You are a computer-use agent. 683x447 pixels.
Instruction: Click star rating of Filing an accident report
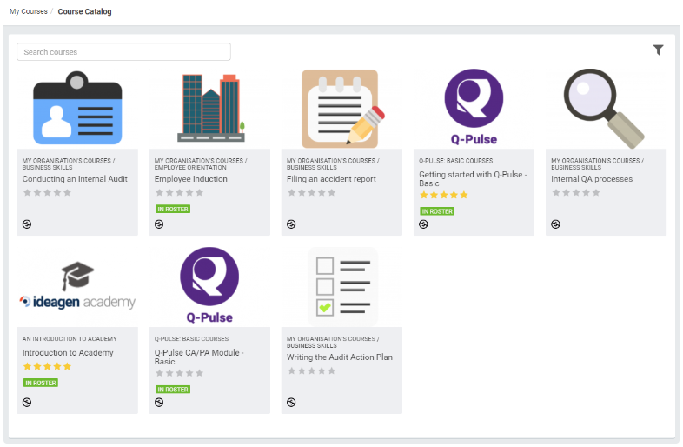[311, 193]
